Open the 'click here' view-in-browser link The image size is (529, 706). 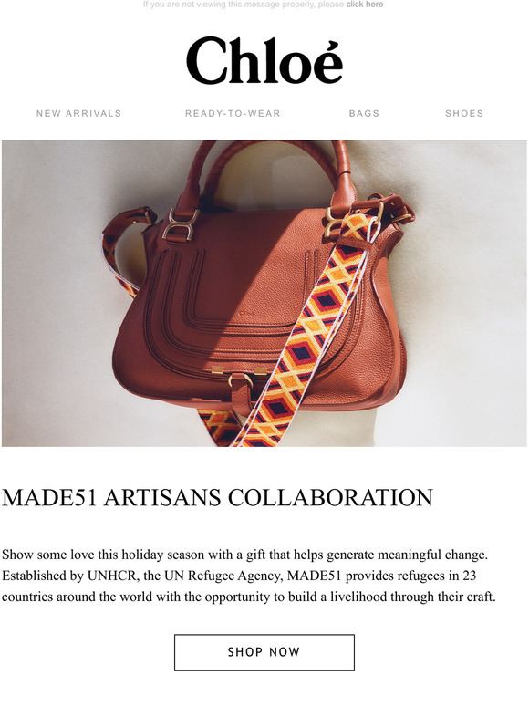[365, 5]
